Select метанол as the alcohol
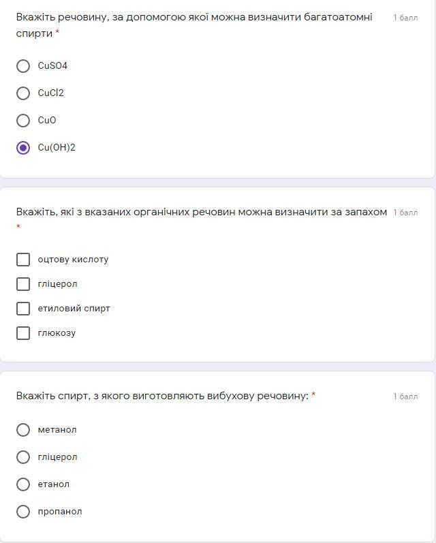The height and width of the screenshot is (543, 436). (x=23, y=430)
